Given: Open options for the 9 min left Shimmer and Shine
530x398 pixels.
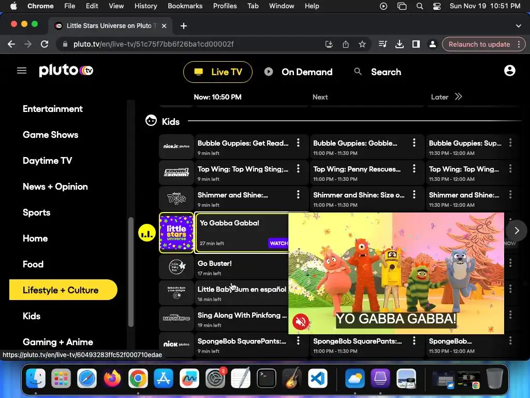Looking at the screenshot, I should pos(298,194).
